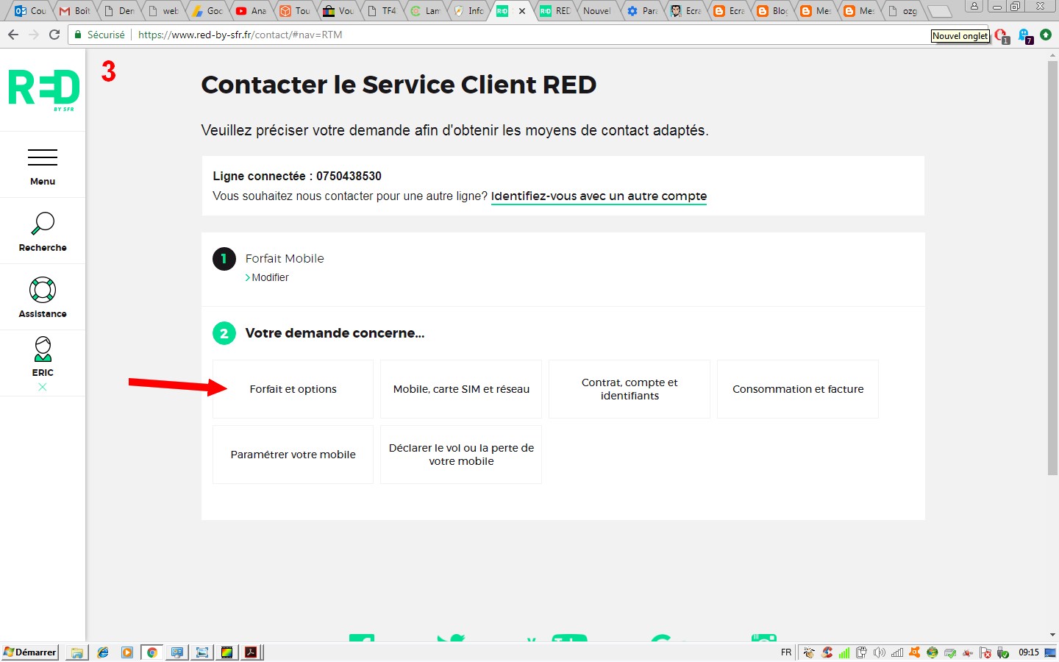
Task: Switch to the 'Nouvel' tab
Action: click(x=599, y=11)
